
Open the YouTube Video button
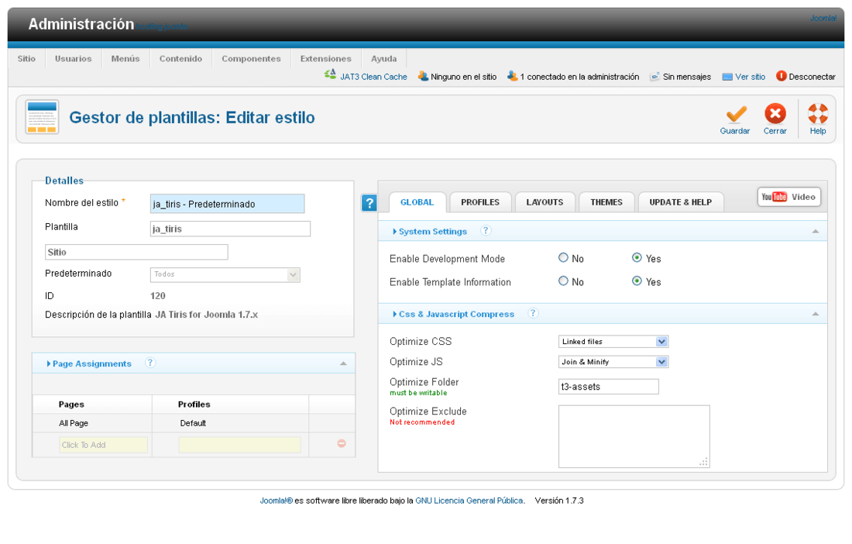[x=789, y=197]
